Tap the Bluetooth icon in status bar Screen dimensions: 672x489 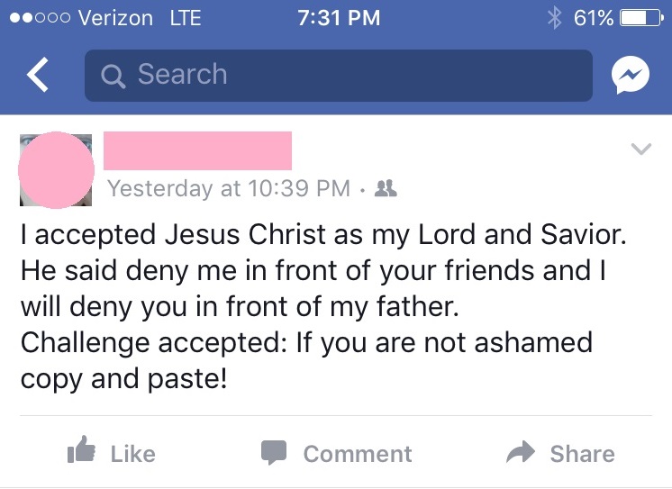[x=555, y=17]
